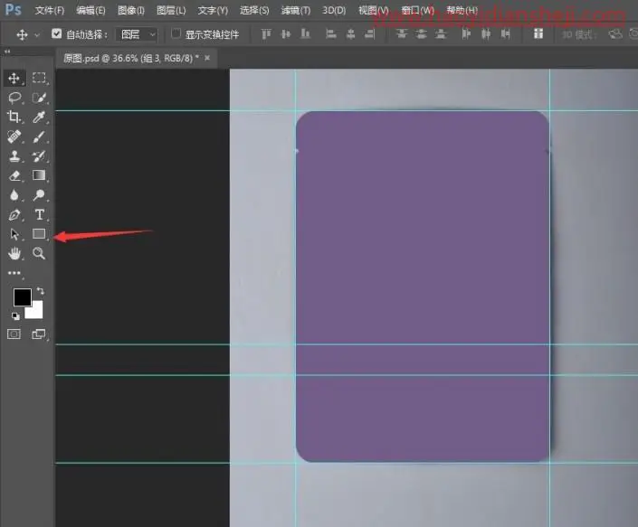Click Align vertical centers button

[x=286, y=34]
